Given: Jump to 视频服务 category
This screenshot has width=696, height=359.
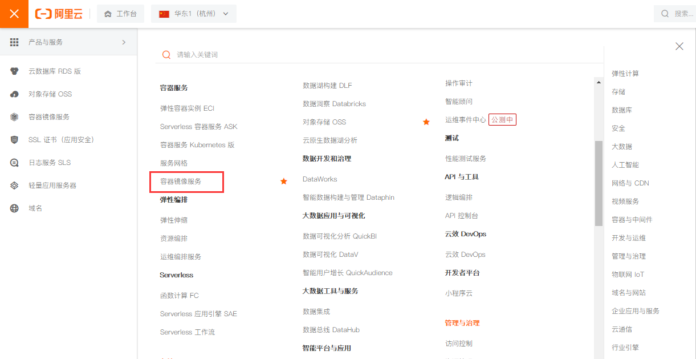Looking at the screenshot, I should point(625,201).
